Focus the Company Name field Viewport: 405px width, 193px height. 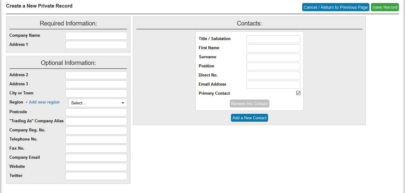96,36
